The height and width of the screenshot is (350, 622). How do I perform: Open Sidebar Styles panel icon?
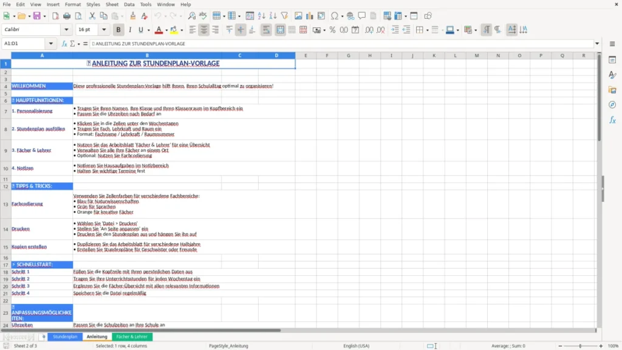(x=612, y=75)
